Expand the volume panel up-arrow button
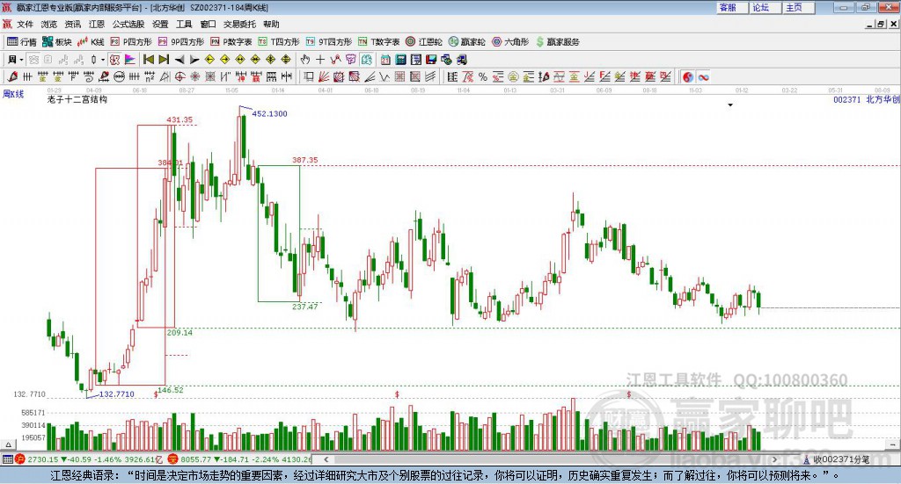The width and height of the screenshot is (901, 484). pos(8,444)
